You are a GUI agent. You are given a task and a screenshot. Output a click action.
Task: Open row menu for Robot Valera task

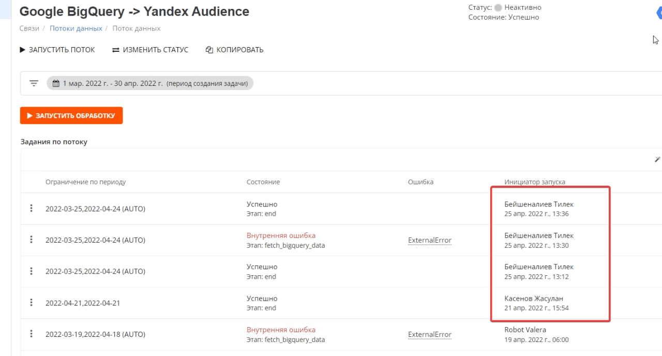[x=31, y=334]
